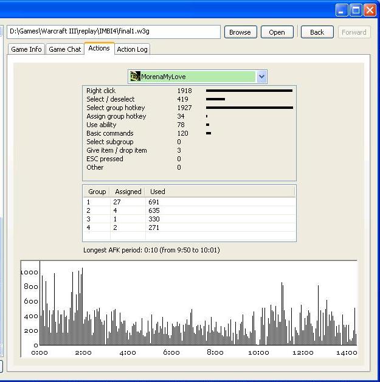The height and width of the screenshot is (382, 380).
Task: Open the player selection dropdown arrow
Action: tap(261, 77)
